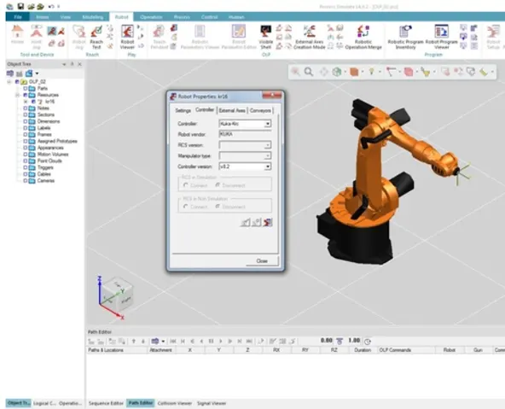The image size is (505, 409).
Task: Open the Controller dropdown
Action: [267, 124]
